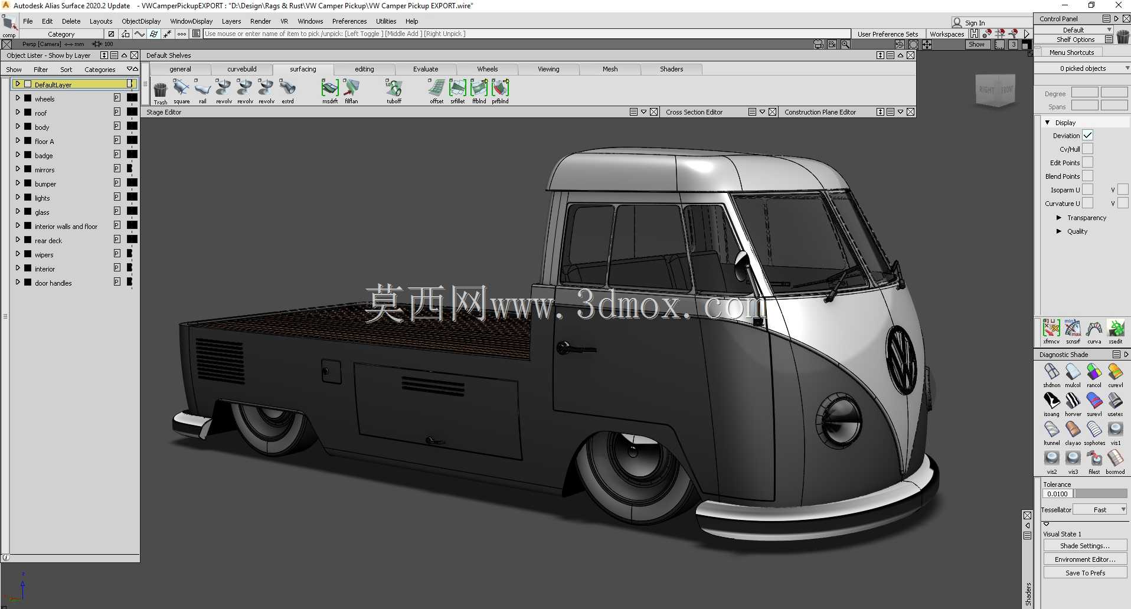Activate filest file texture shade
Screen dimensions: 1131x609
tap(1094, 462)
